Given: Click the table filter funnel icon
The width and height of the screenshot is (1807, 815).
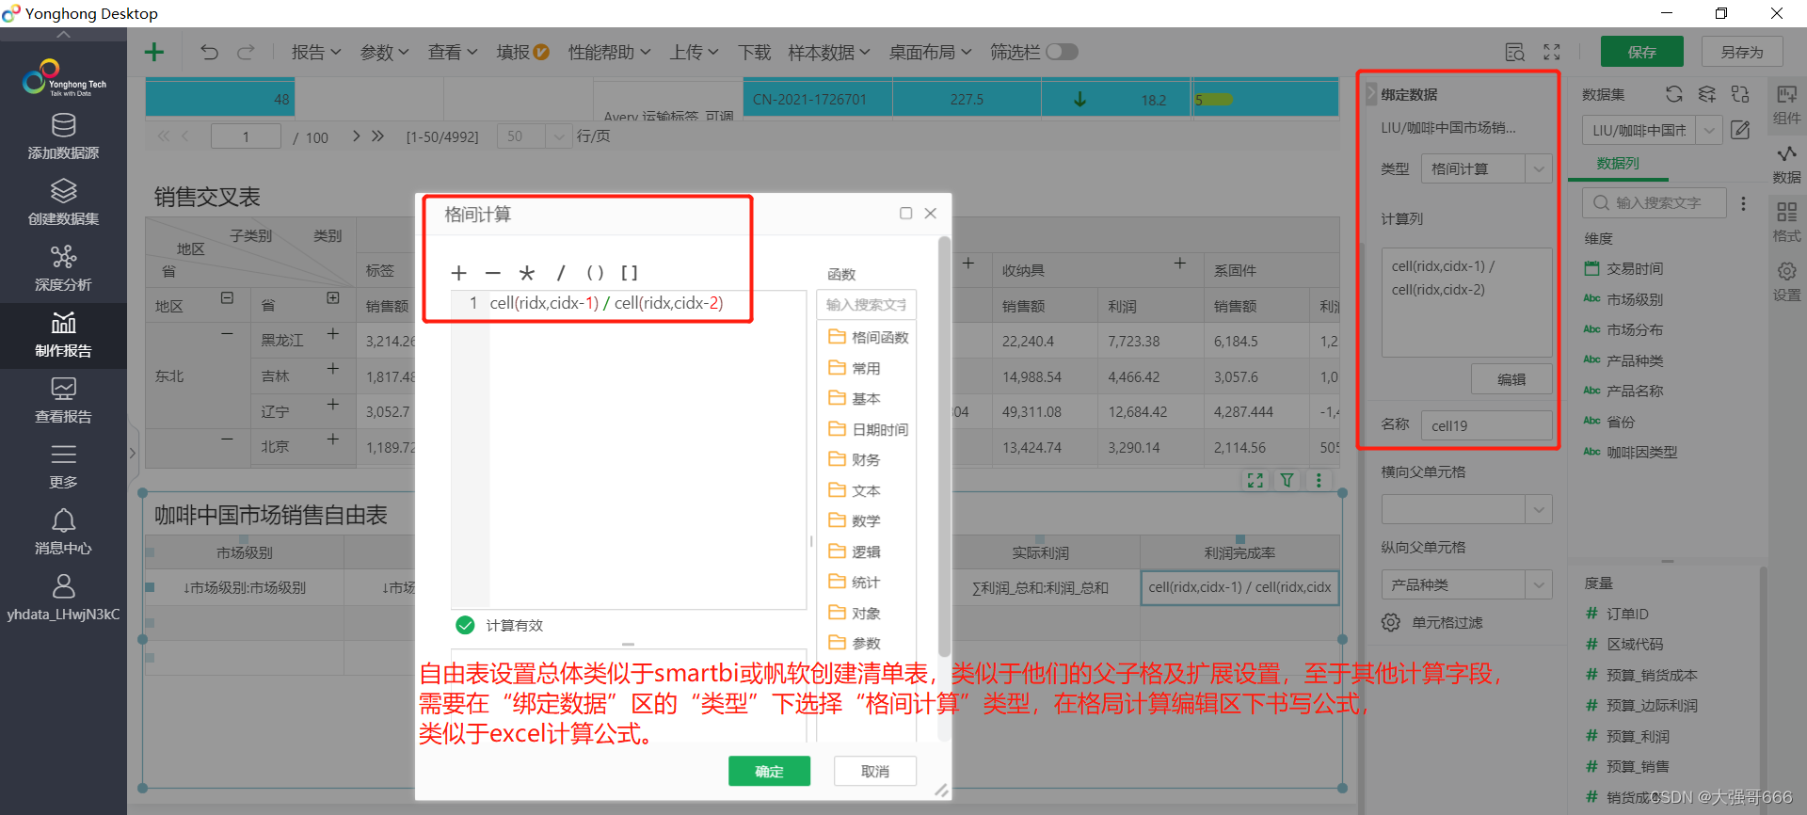Looking at the screenshot, I should pos(1287,480).
